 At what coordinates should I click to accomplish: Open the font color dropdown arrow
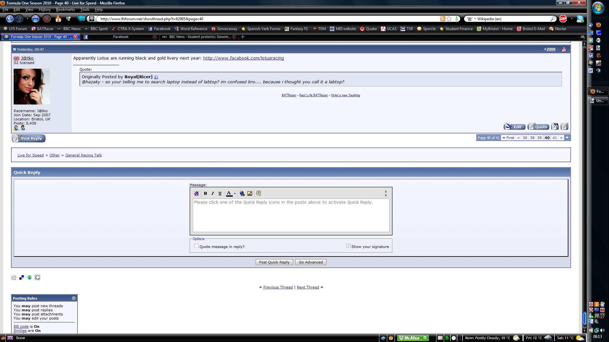click(x=235, y=194)
